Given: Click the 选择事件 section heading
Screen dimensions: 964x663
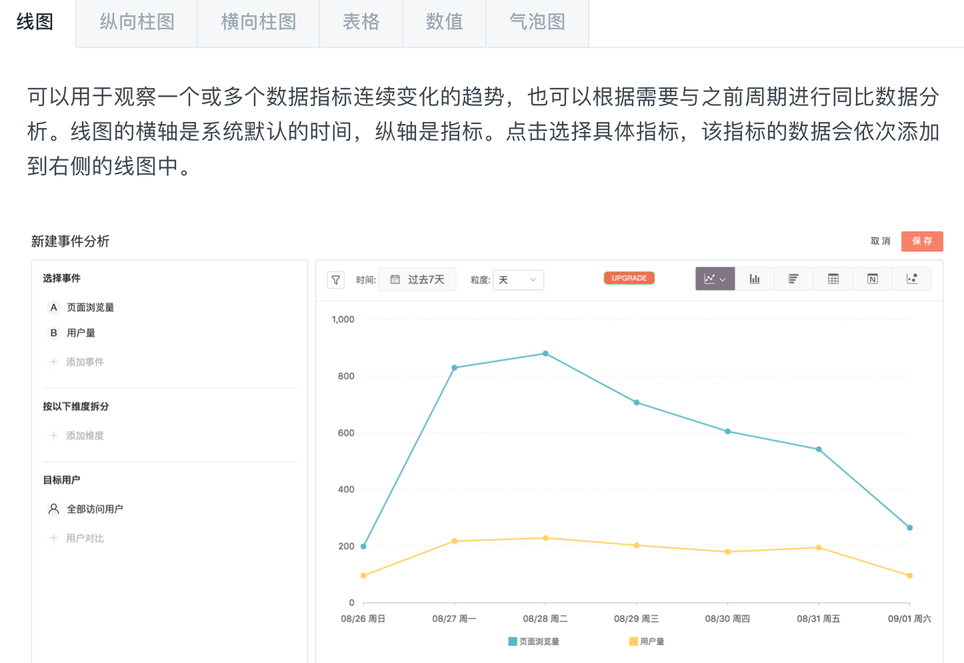Looking at the screenshot, I should 62,278.
